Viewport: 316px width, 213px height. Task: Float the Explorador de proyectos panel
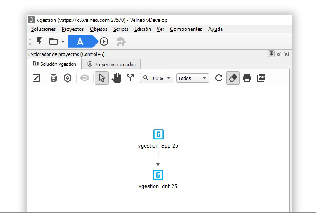(279, 54)
